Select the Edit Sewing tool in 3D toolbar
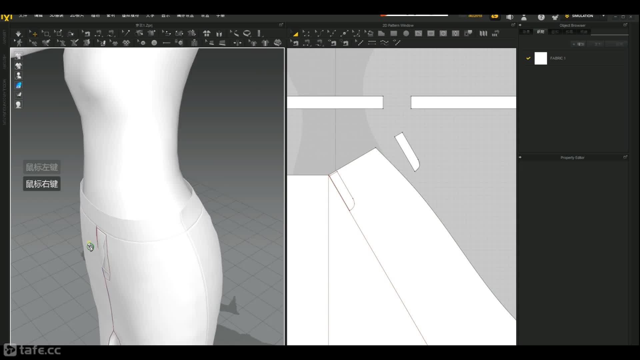 point(86,33)
